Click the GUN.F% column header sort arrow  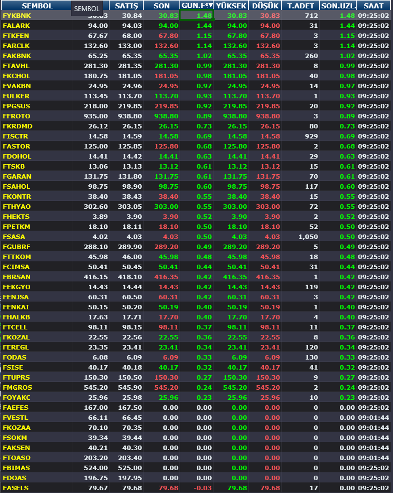click(x=210, y=6)
